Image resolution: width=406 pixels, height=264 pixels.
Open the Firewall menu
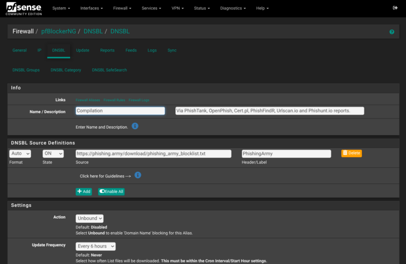122,8
